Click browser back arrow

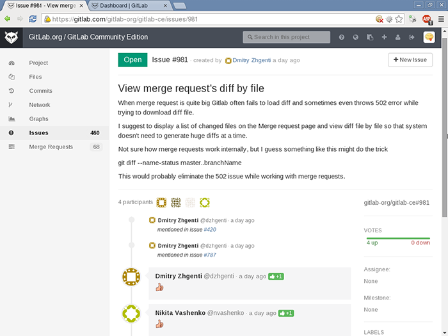(7, 19)
